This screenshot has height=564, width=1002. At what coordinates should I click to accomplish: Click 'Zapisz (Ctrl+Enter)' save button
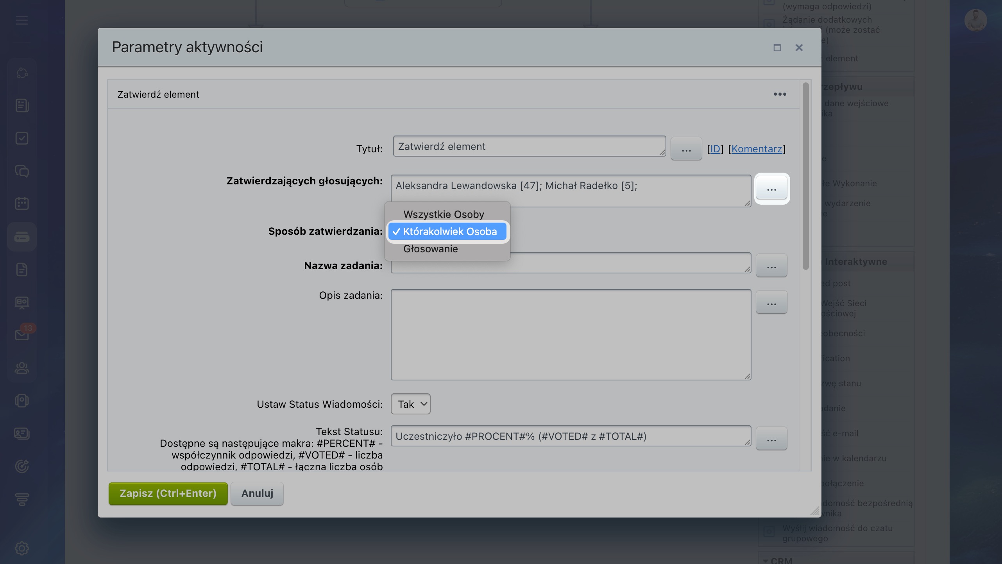[x=168, y=493]
